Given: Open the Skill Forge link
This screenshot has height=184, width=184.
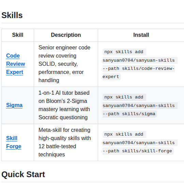Looking at the screenshot, I should click(x=14, y=142).
